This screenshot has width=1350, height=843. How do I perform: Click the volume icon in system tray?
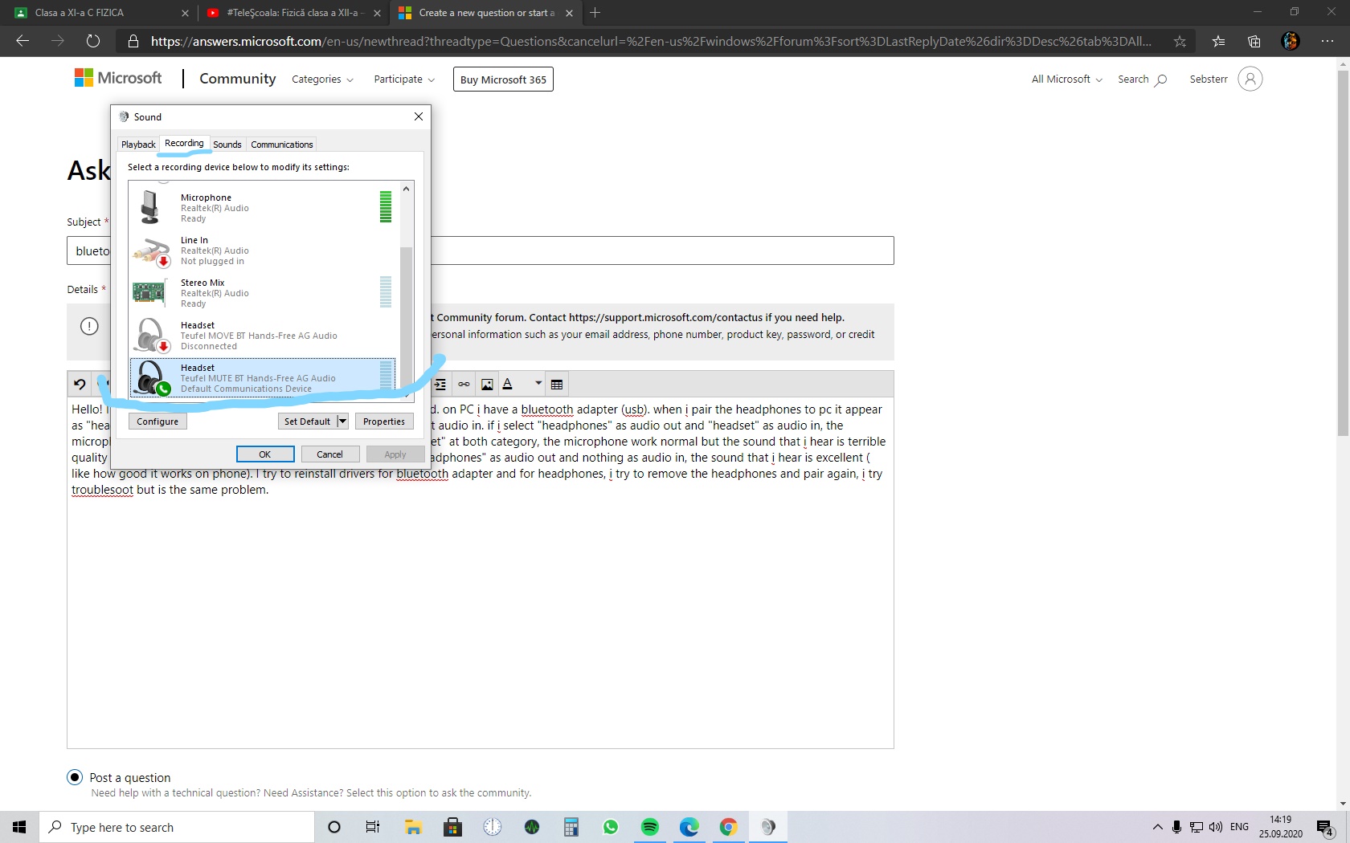coord(1216,827)
